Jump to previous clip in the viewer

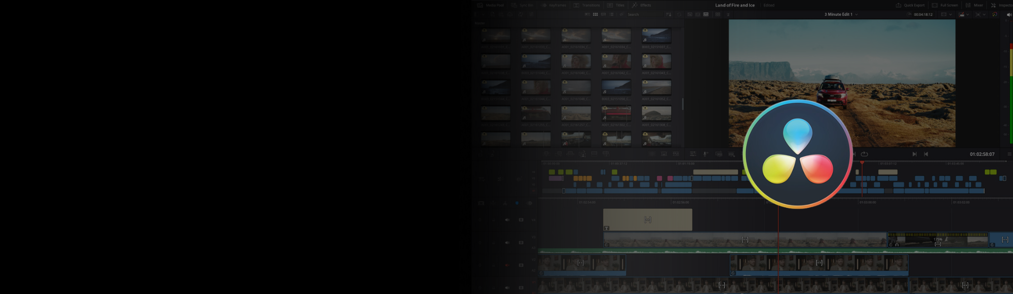(x=926, y=154)
